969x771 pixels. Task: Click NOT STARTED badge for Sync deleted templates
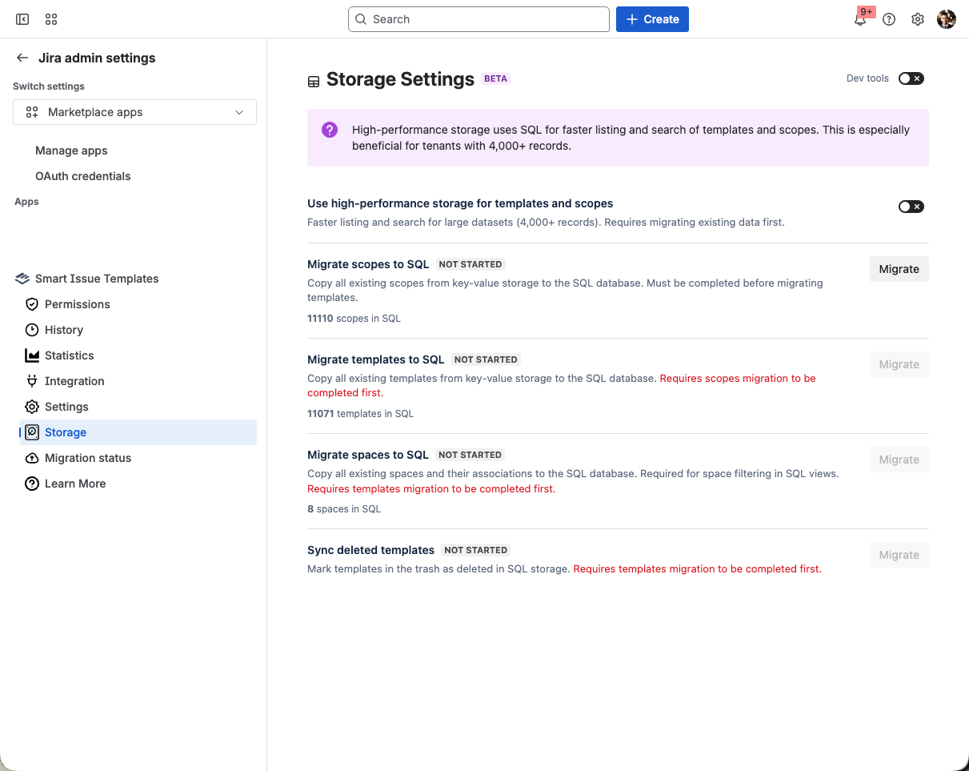pos(476,550)
